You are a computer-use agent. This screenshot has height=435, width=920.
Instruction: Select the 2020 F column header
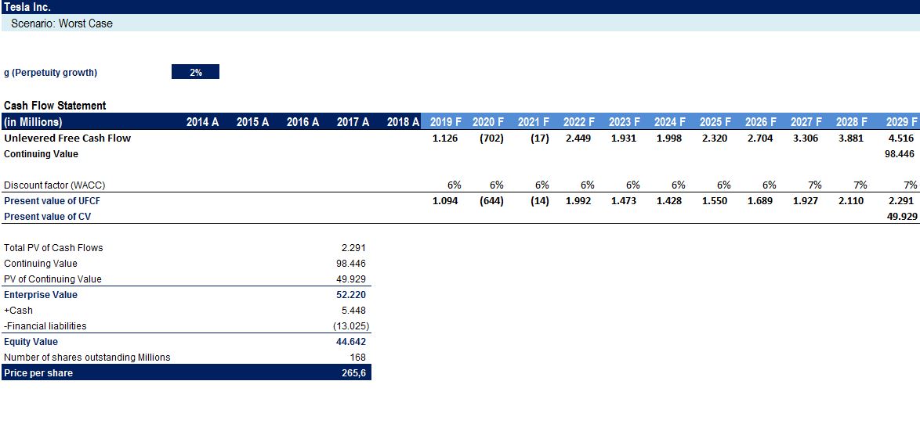coord(488,122)
